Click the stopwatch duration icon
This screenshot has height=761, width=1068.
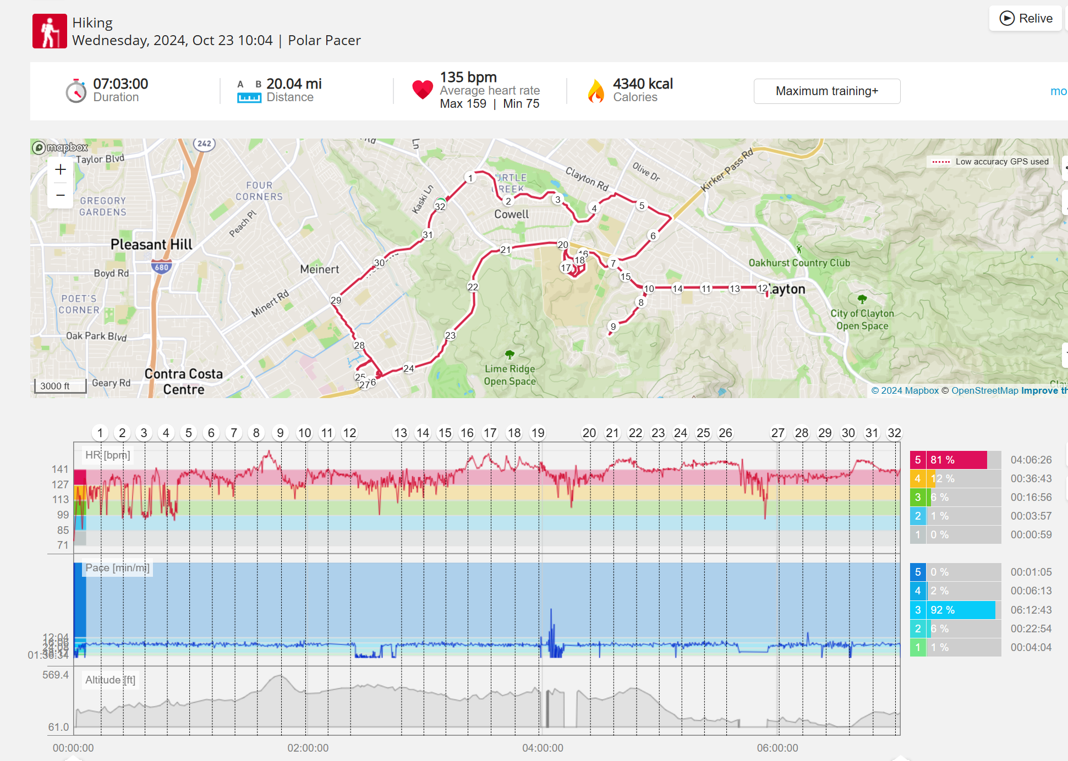(76, 91)
